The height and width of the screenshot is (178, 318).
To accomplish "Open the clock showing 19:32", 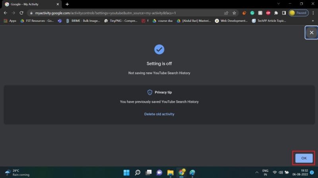I will tap(300, 172).
